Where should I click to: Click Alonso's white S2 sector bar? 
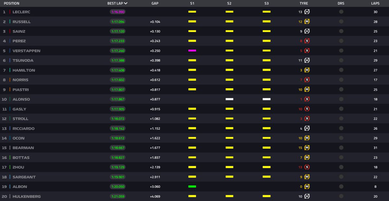click(230, 99)
